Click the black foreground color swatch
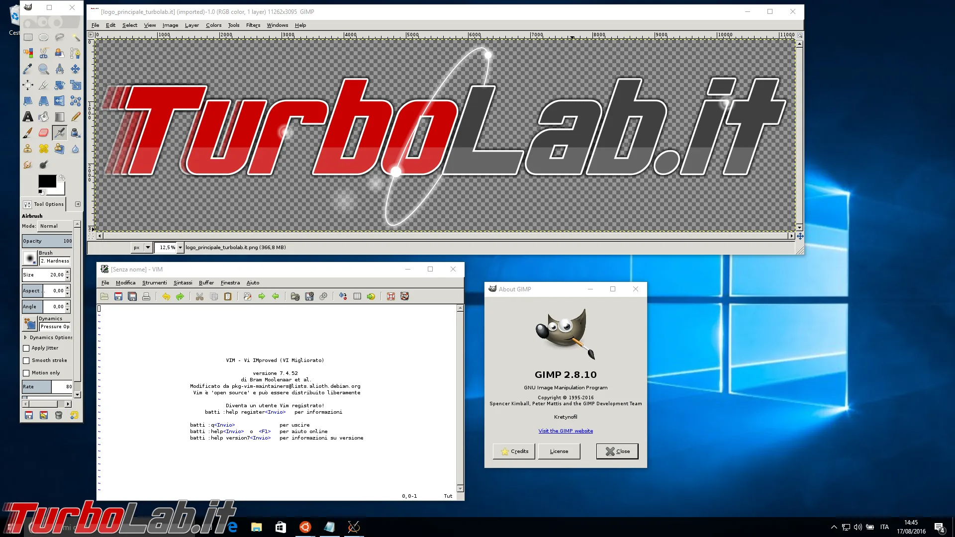Image resolution: width=955 pixels, height=537 pixels. coord(47,181)
